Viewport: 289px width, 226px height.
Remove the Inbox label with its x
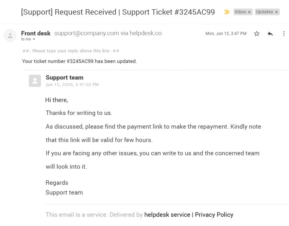(x=249, y=12)
